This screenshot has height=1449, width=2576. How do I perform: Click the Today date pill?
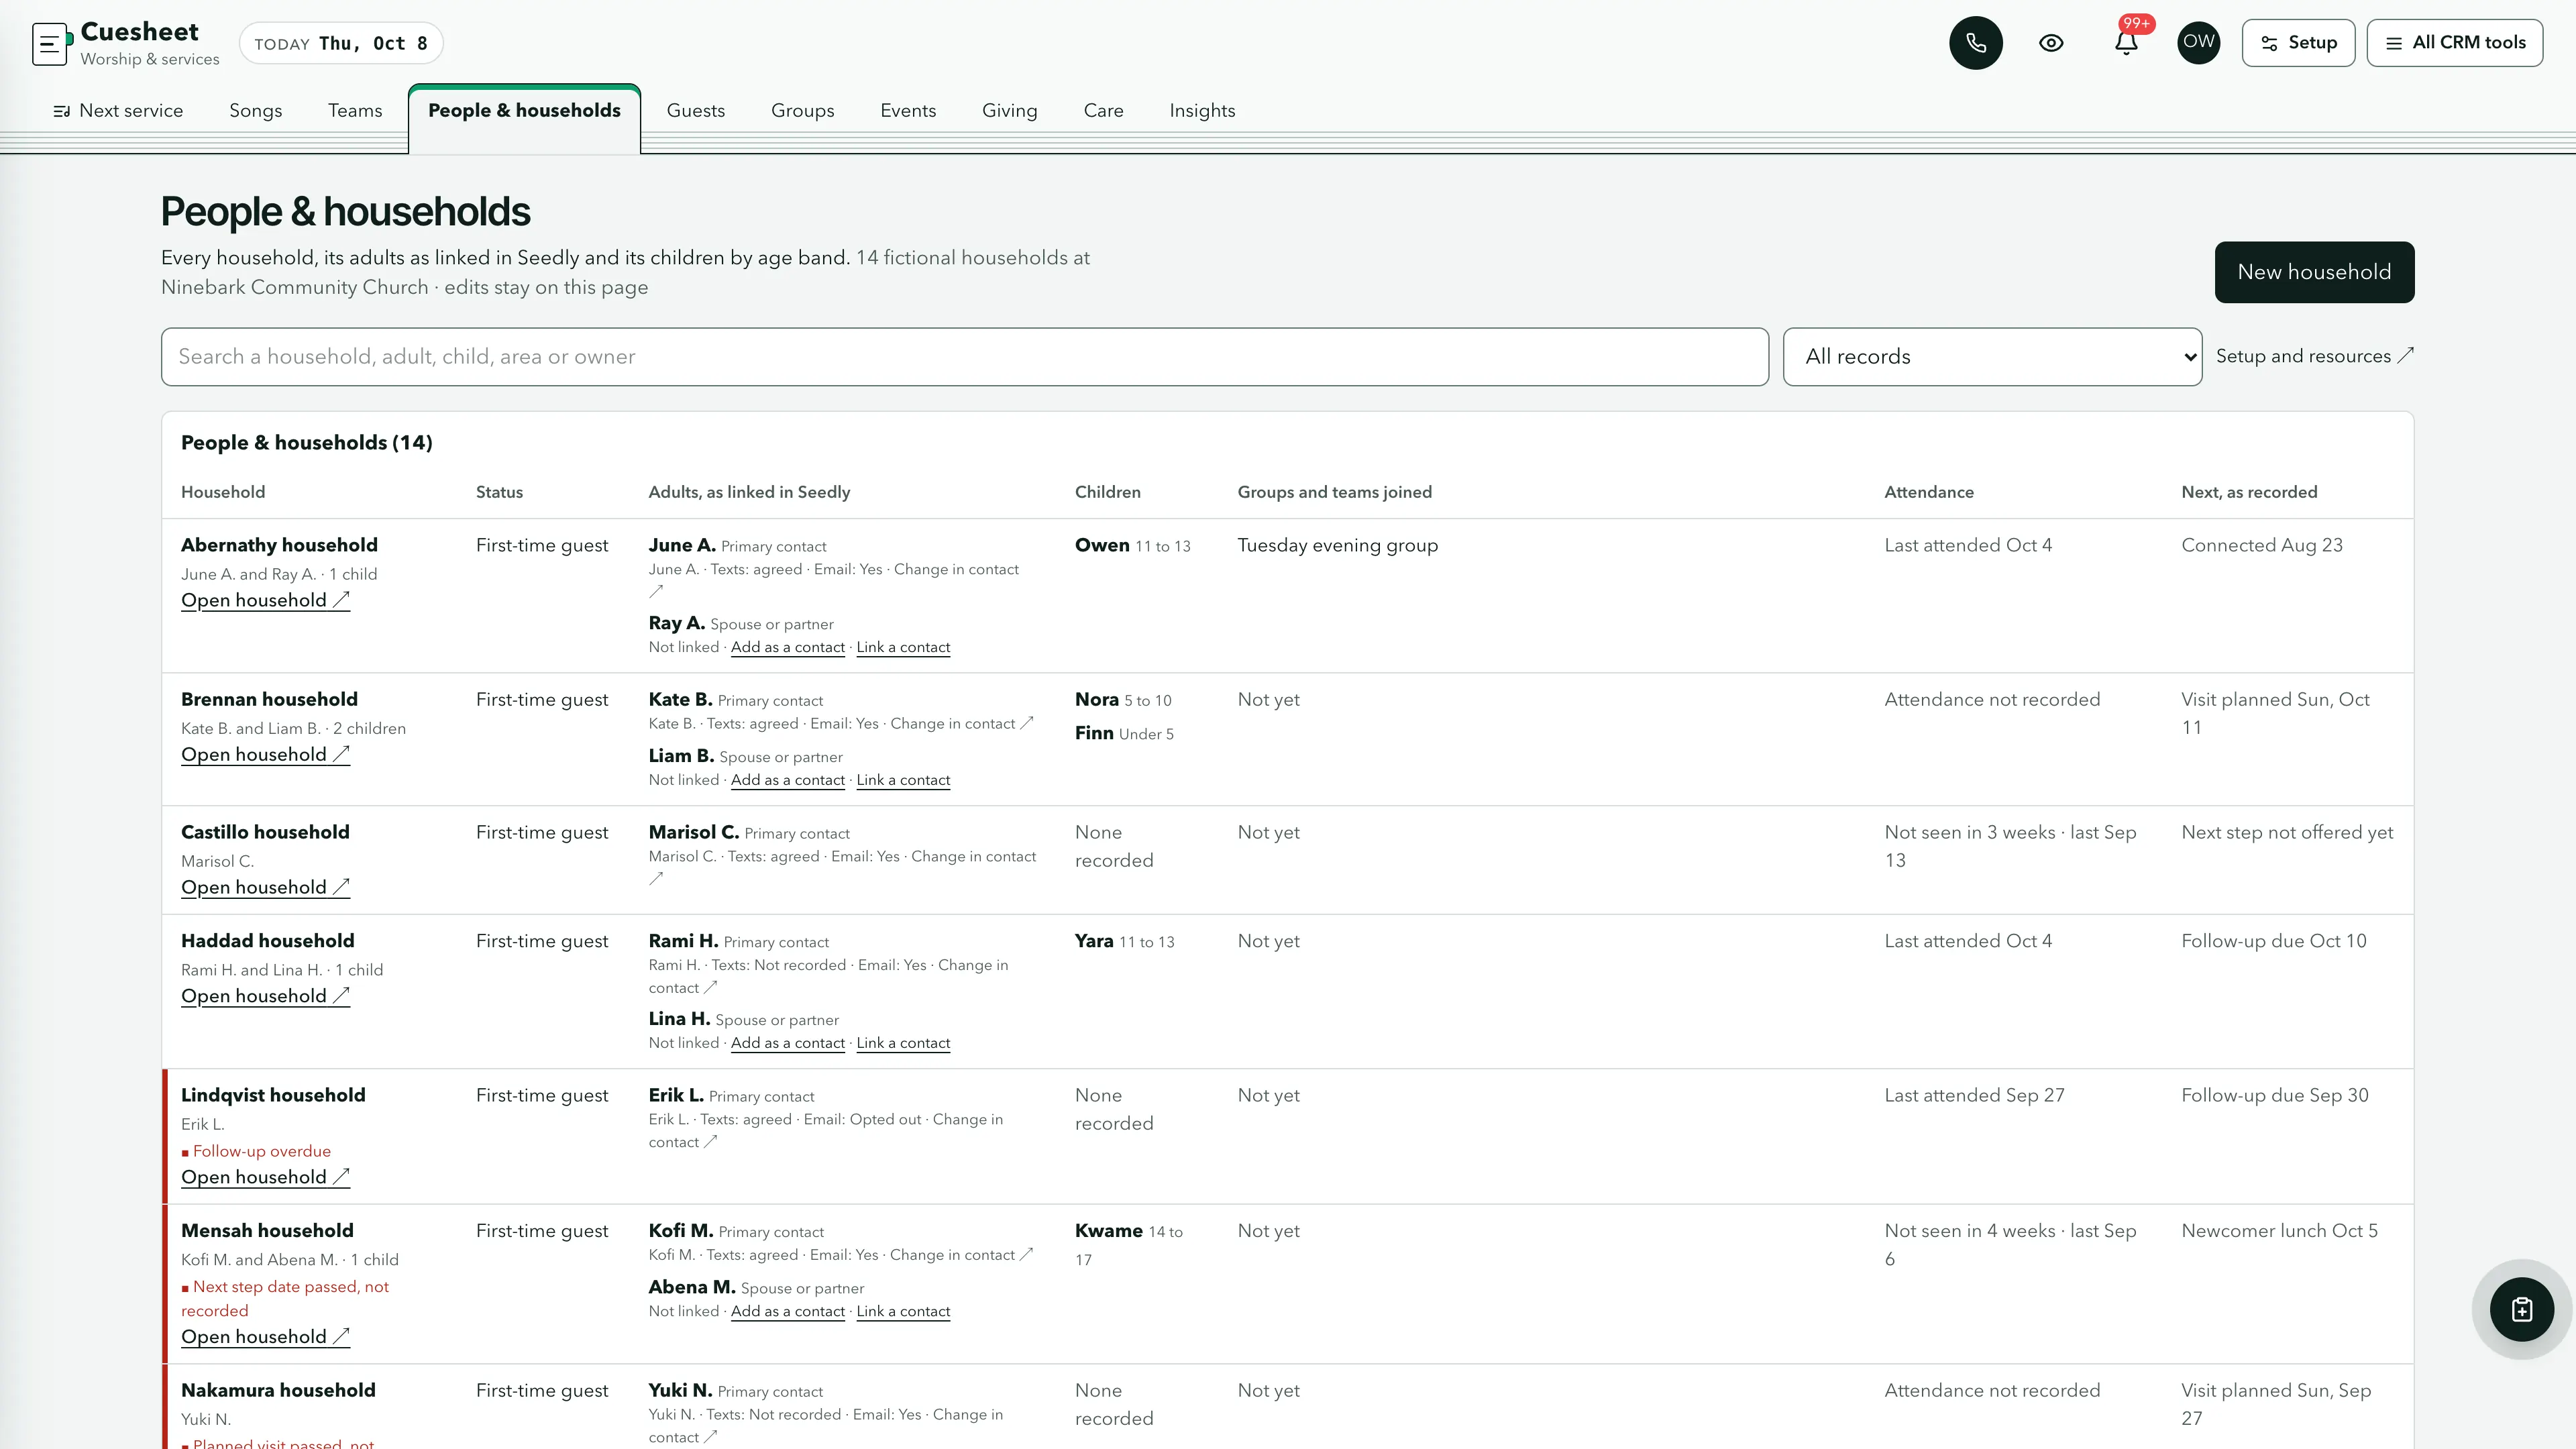pos(341,43)
